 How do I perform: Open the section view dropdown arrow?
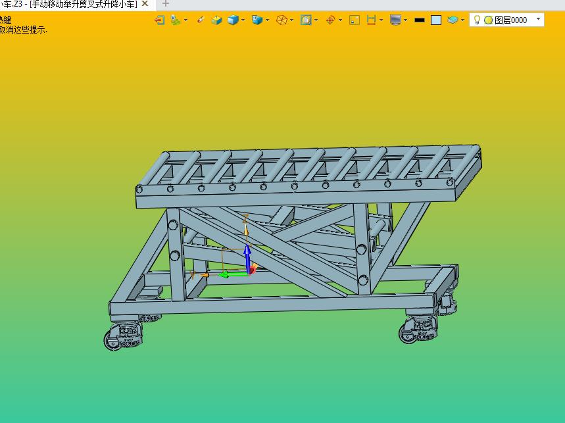(x=316, y=20)
